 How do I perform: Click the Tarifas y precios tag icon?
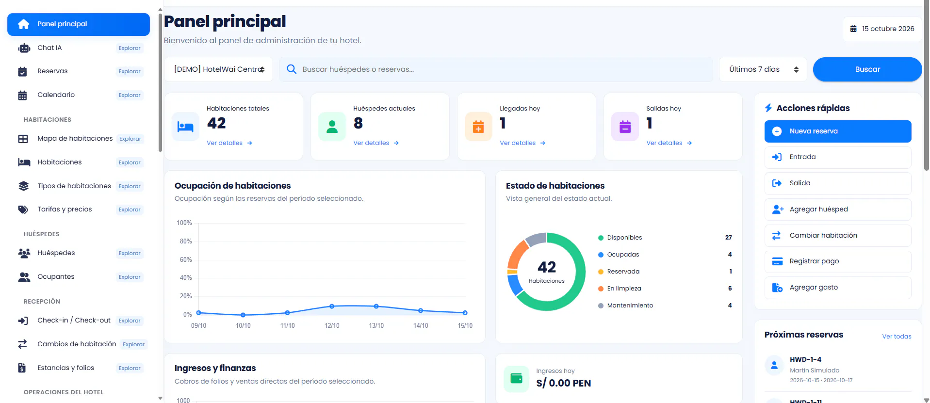pos(23,210)
